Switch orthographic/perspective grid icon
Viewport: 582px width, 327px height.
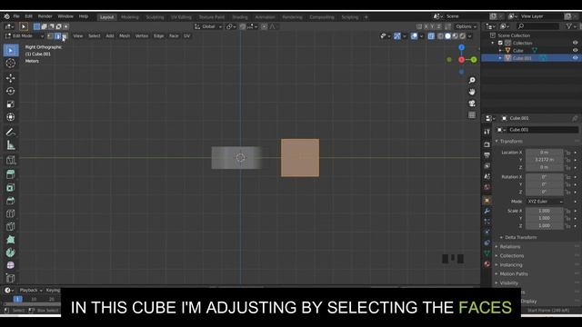[472, 115]
